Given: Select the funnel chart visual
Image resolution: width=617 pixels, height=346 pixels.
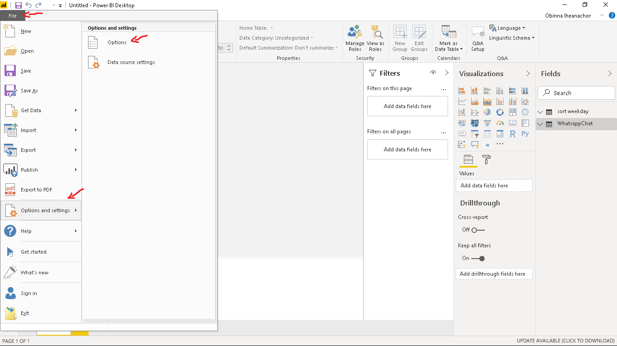Looking at the screenshot, I should coord(487,123).
